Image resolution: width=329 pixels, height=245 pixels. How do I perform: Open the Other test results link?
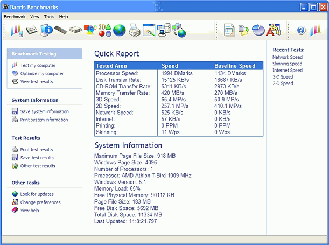pyautogui.click(x=38, y=166)
